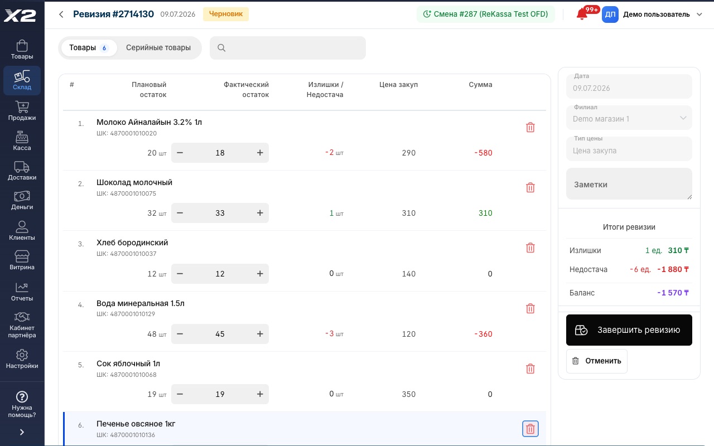Viewport: 714px width, 446px height.
Task: Open the Товары sidebar section
Action: tap(22, 49)
